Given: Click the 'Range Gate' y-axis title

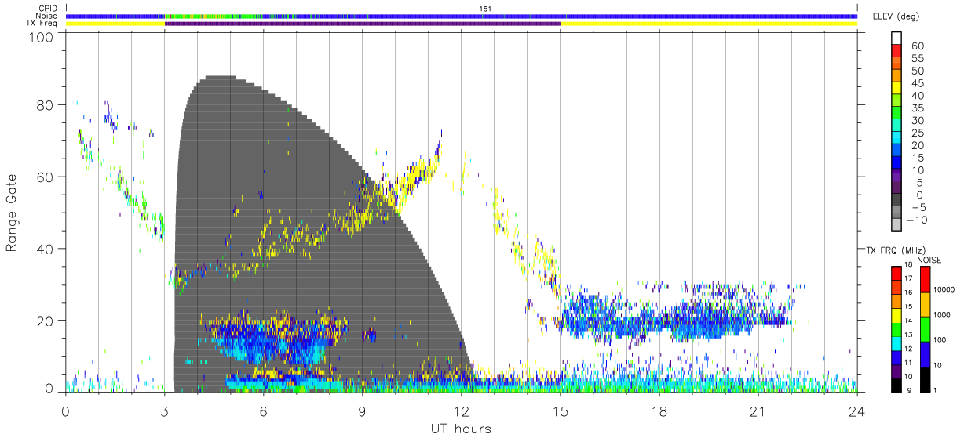Looking at the screenshot, I should point(13,212).
